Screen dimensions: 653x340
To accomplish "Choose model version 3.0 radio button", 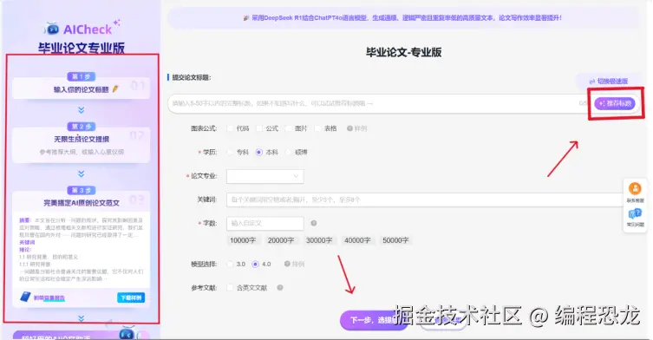I will point(230,264).
